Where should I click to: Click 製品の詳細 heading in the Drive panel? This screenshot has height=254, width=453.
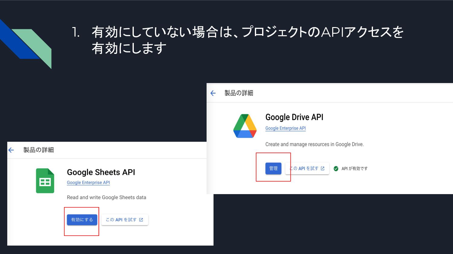coord(239,93)
